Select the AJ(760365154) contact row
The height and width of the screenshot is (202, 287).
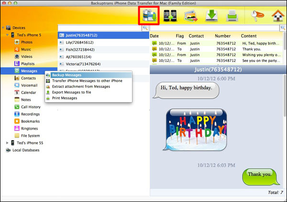click(104, 57)
